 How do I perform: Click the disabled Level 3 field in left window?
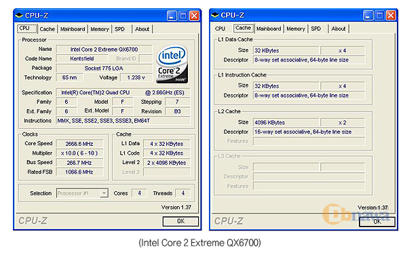coord(167,172)
